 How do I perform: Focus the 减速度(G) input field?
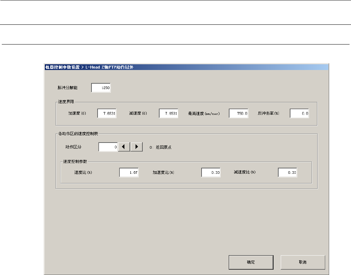point(169,113)
